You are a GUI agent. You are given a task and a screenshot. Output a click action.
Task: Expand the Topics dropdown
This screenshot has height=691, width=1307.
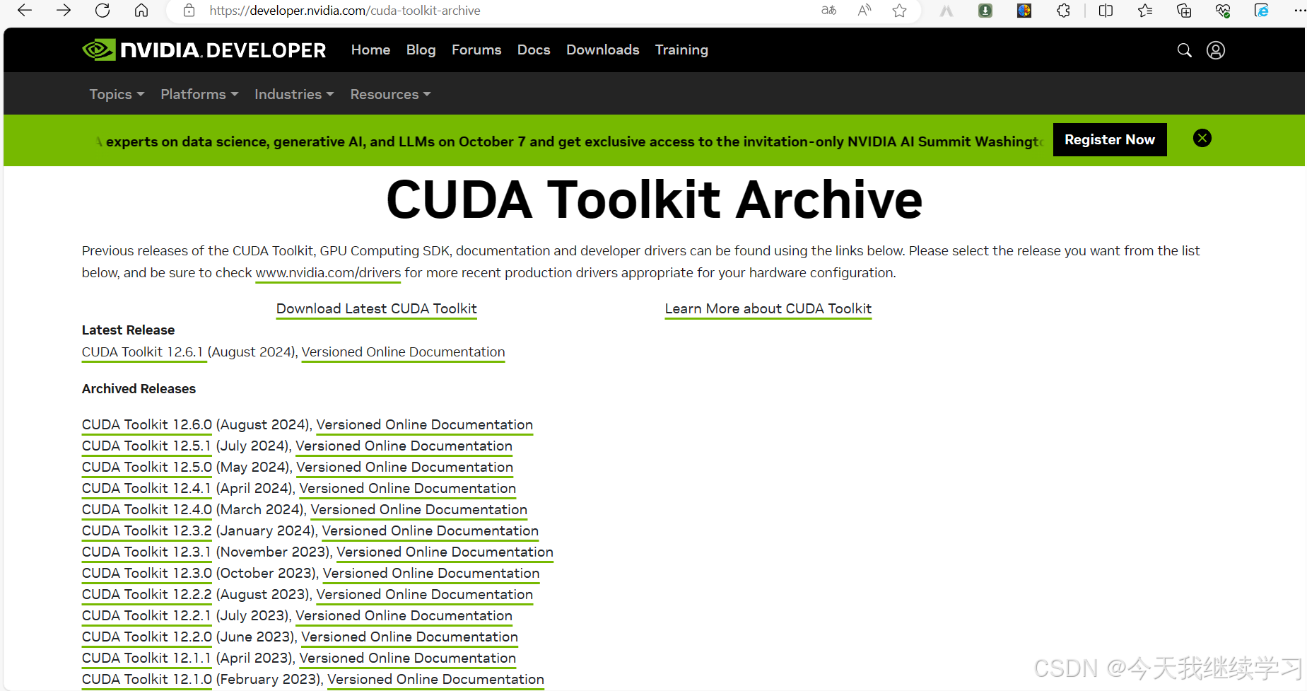coord(117,94)
